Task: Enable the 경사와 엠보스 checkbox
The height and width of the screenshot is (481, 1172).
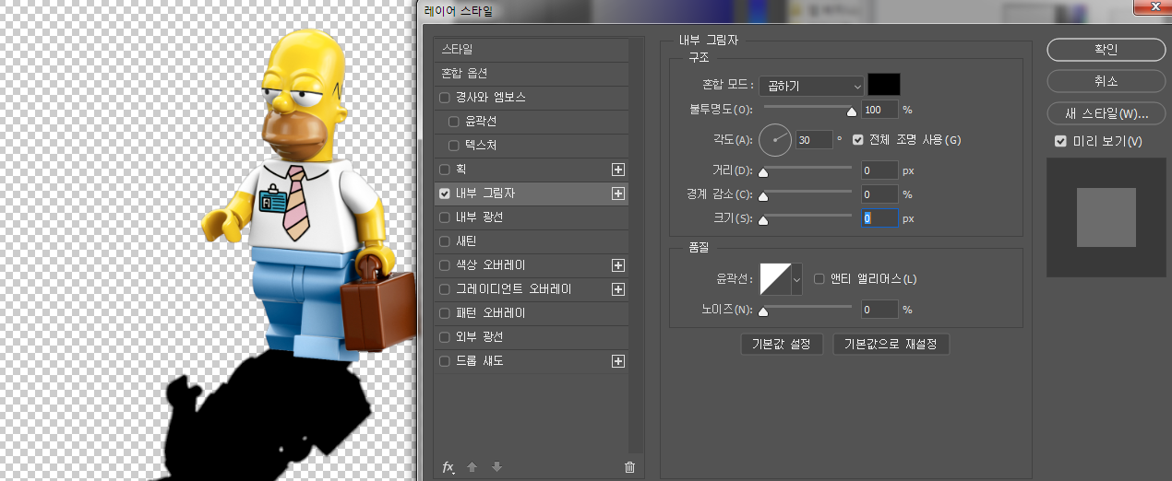Action: click(x=446, y=98)
